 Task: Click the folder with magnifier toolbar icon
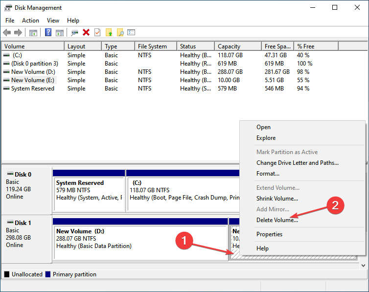click(120, 32)
